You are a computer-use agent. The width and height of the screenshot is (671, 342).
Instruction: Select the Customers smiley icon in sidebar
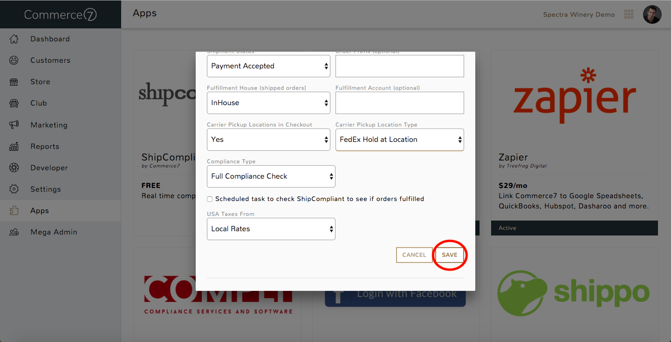point(14,60)
